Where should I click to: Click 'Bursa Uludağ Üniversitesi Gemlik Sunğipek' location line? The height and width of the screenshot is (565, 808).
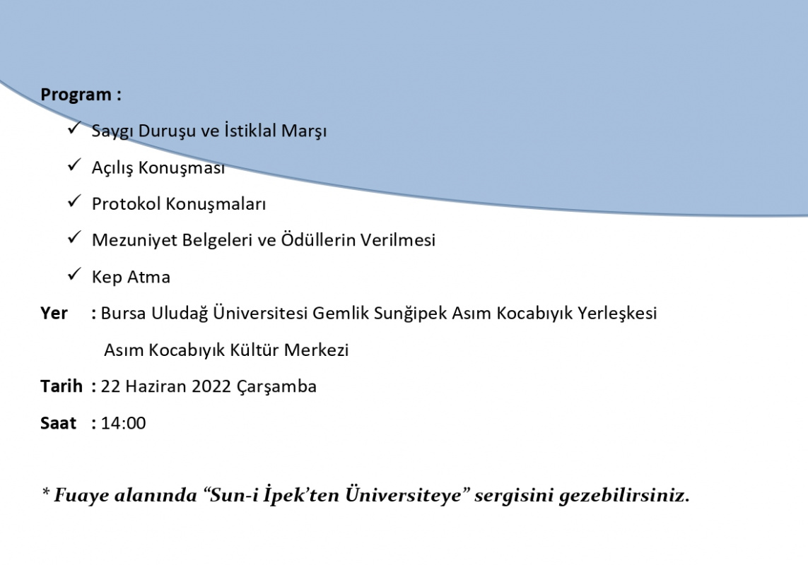click(379, 313)
